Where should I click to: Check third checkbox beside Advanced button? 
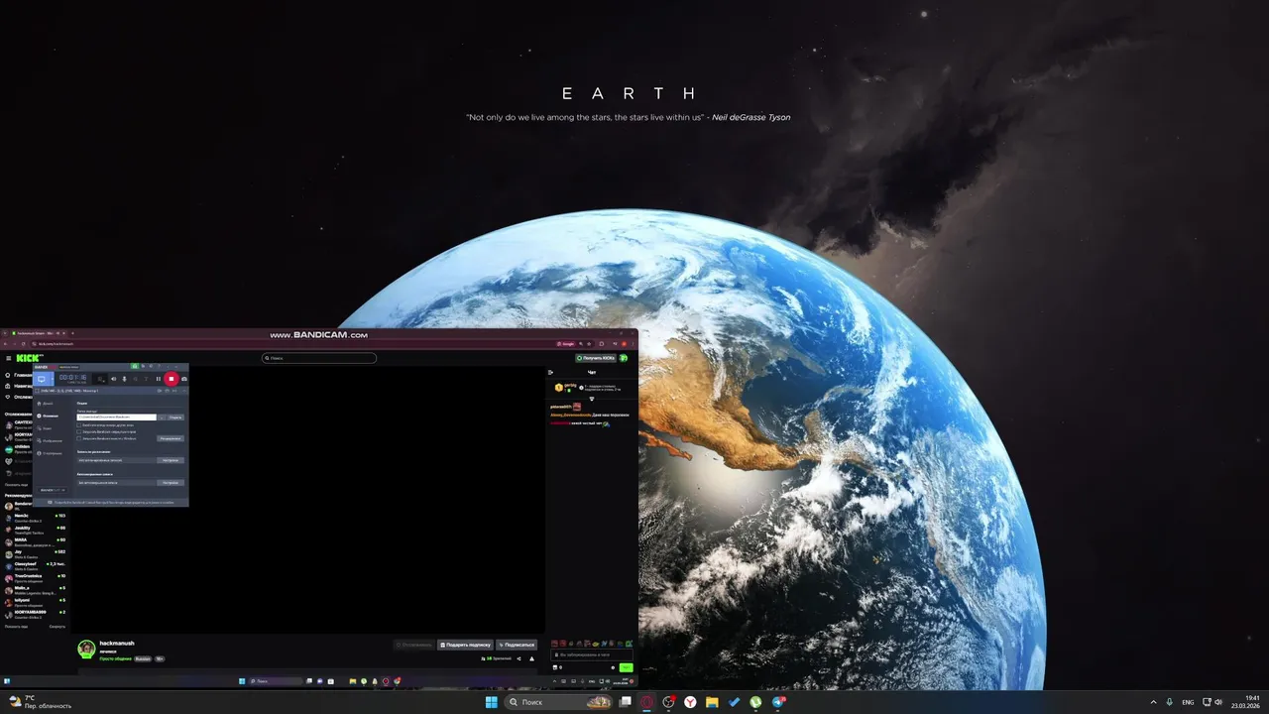tap(78, 438)
